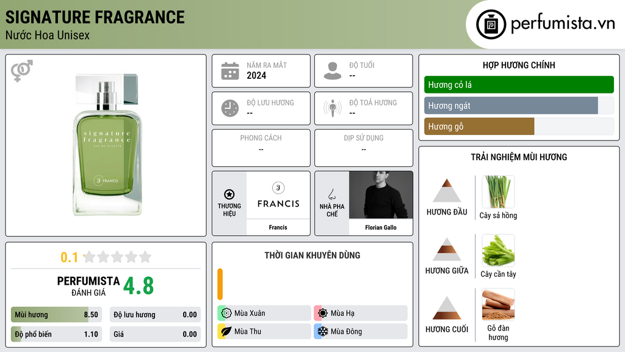This screenshot has height=352, width=625.
Task: Click the 0.1 user rating number
Action: 70,257
